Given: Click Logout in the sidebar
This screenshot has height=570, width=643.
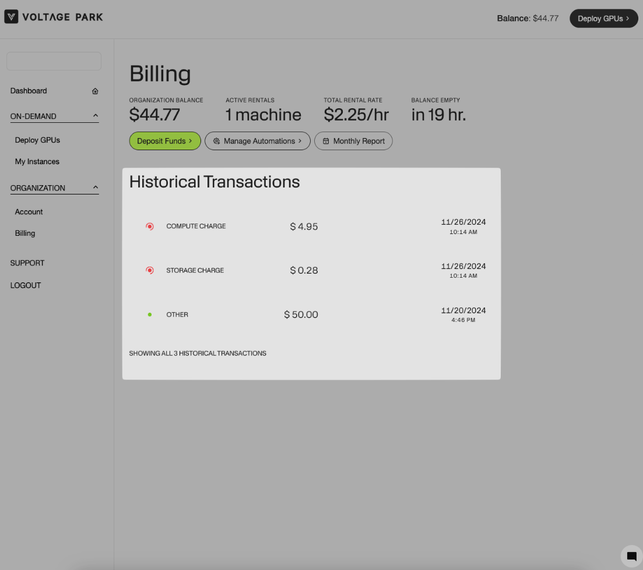Looking at the screenshot, I should coord(26,285).
